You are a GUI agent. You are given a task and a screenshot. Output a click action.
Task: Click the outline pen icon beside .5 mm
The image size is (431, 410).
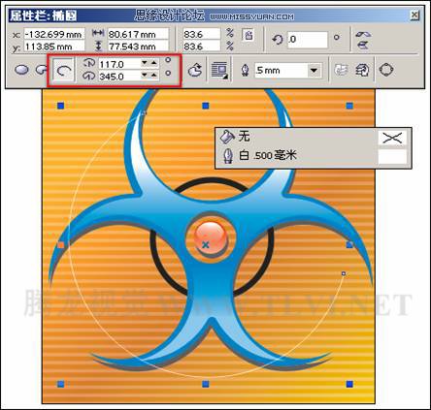[x=246, y=70]
